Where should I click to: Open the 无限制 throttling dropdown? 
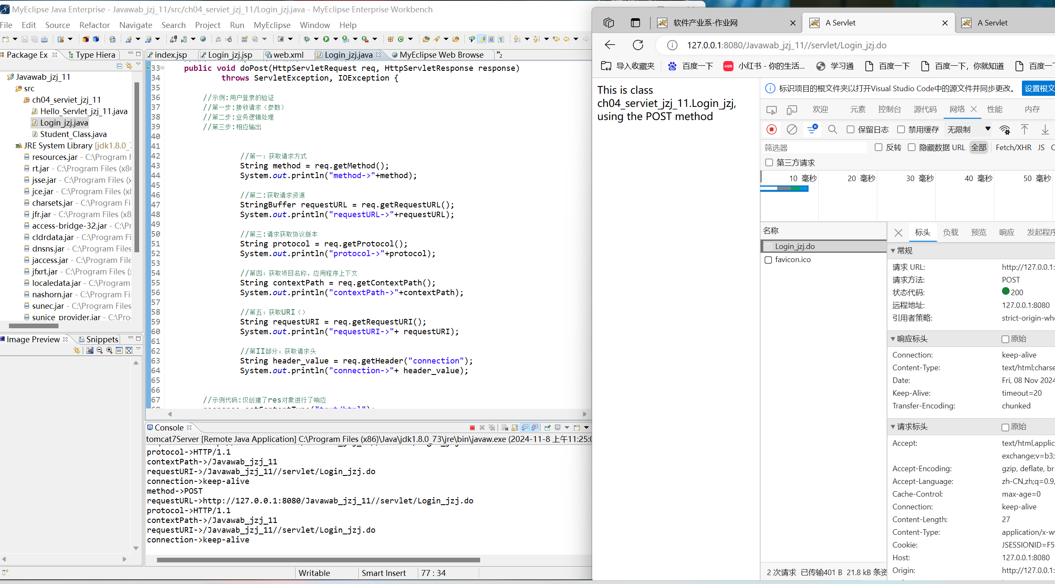[969, 129]
